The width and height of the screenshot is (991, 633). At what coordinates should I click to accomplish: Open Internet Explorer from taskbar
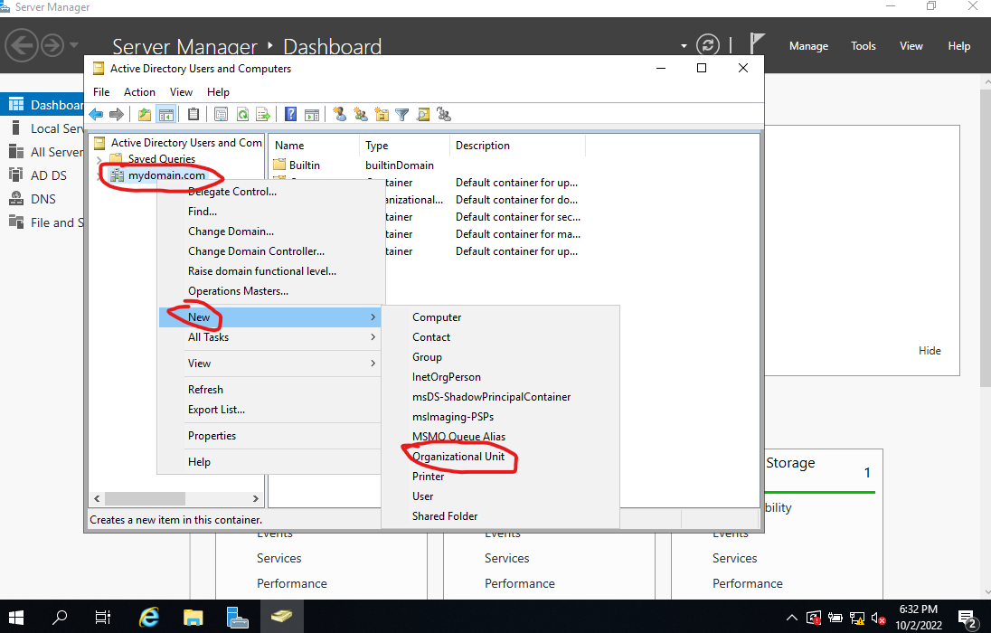coord(149,617)
